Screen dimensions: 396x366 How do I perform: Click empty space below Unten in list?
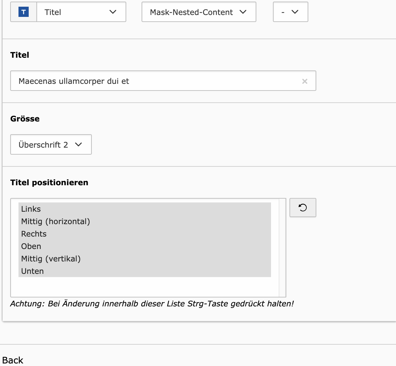pyautogui.click(x=143, y=287)
